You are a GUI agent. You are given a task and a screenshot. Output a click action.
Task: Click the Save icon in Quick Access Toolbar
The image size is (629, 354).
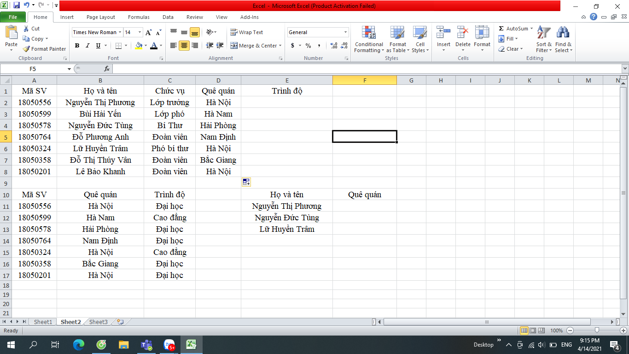[17, 6]
